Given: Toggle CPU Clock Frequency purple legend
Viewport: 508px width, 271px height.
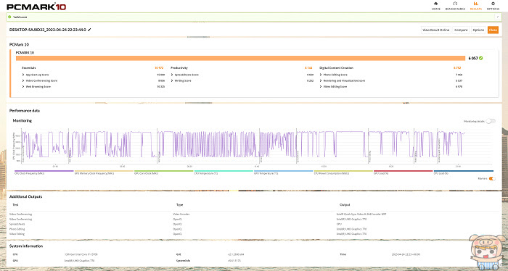Looking at the screenshot, I should (44, 172).
